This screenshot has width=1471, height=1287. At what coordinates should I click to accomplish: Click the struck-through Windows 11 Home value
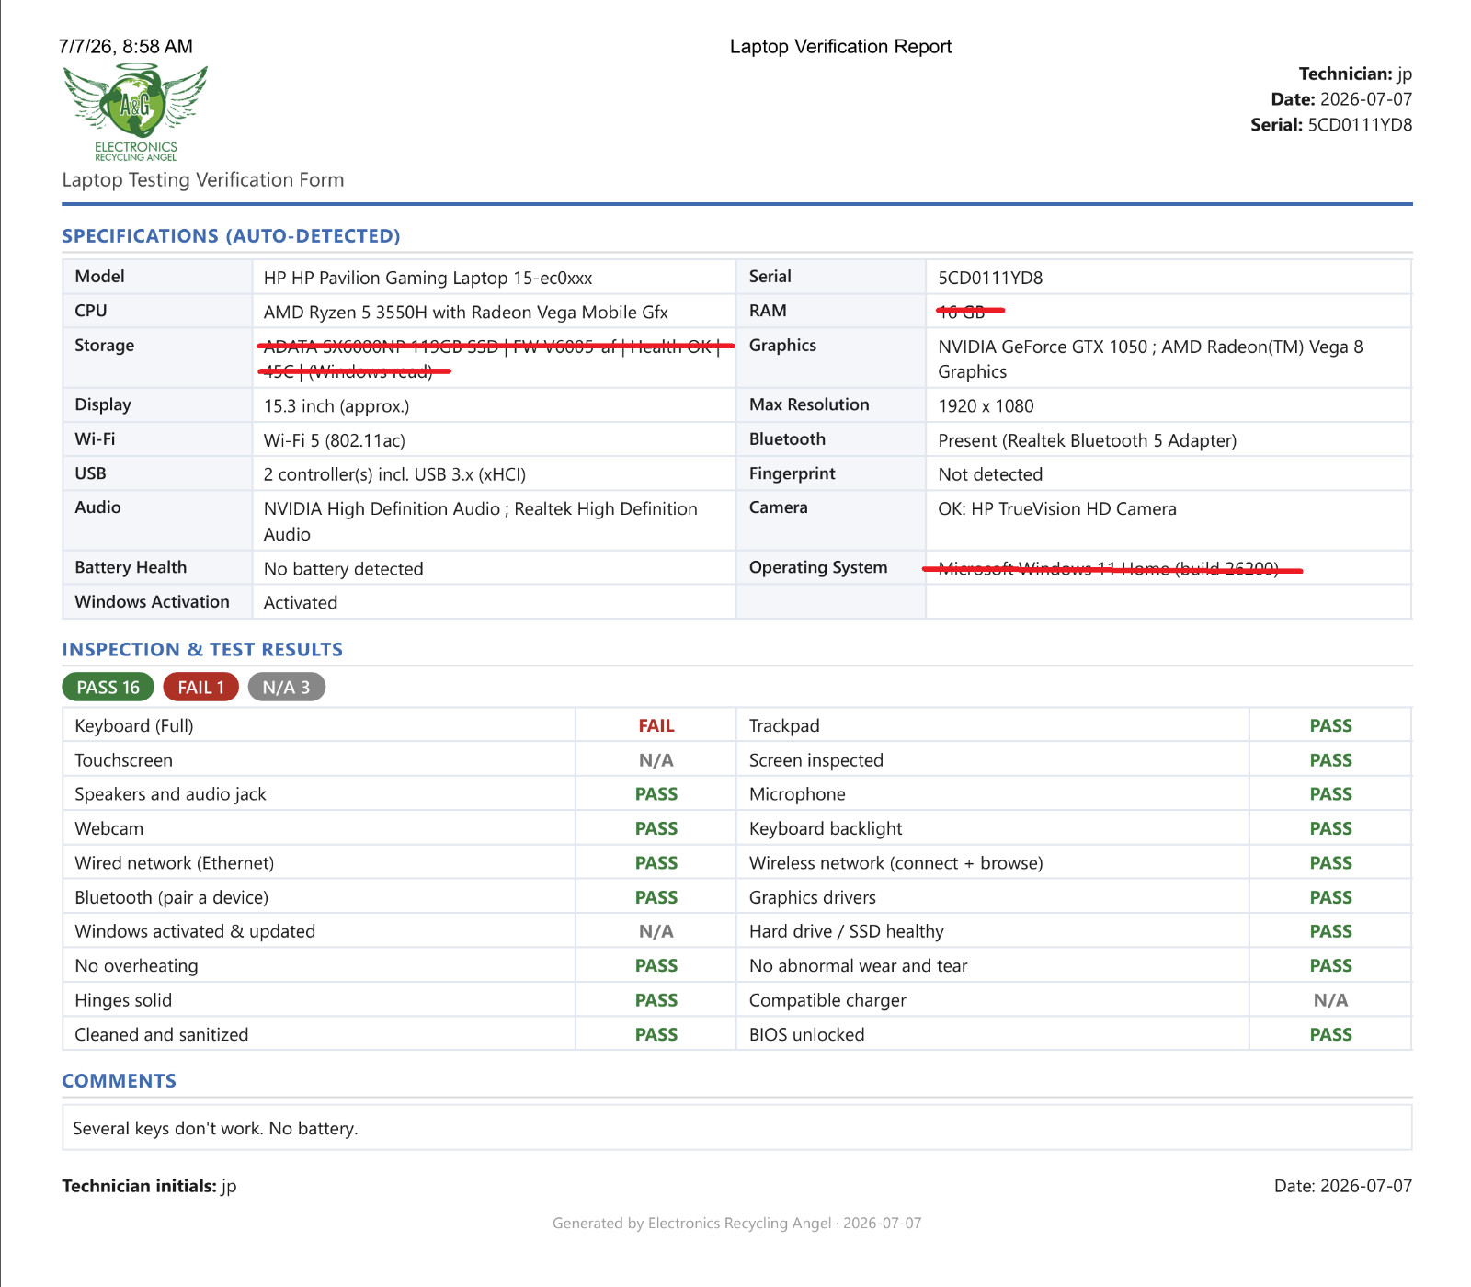coord(1112,569)
